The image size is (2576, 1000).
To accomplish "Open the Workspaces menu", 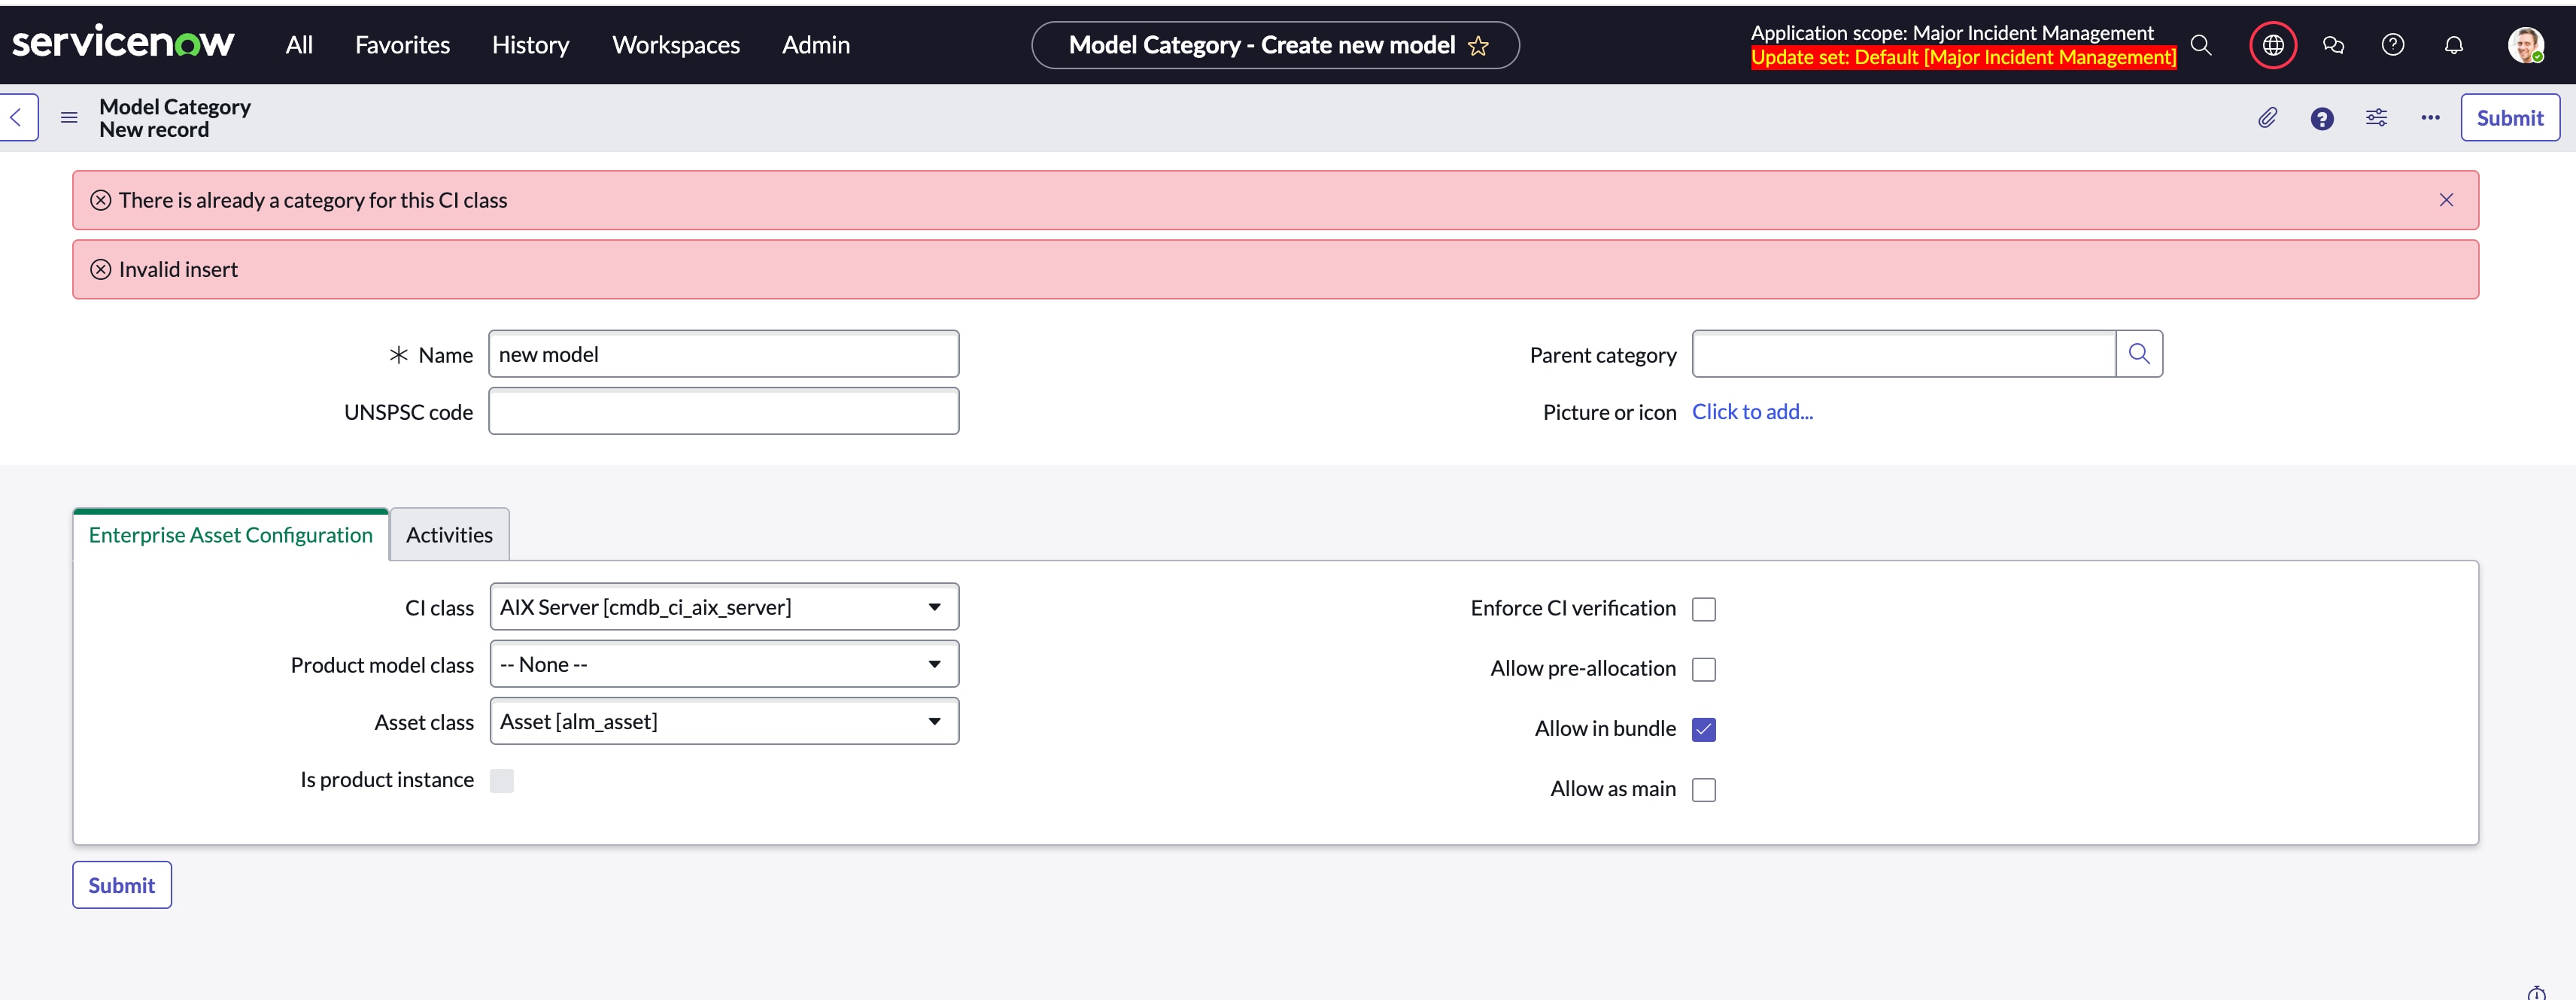I will (x=676, y=45).
